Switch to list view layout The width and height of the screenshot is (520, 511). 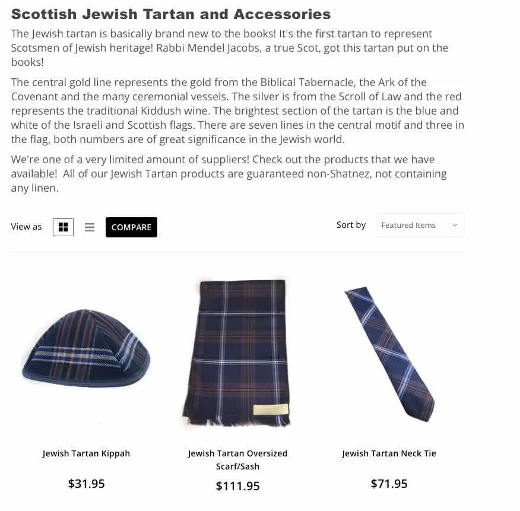pos(90,227)
